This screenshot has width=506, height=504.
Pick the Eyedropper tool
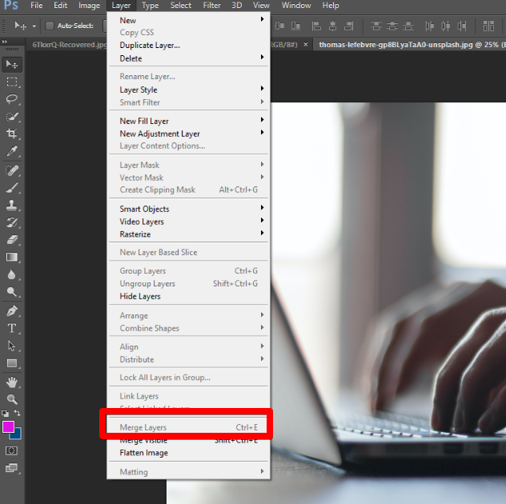[12, 151]
